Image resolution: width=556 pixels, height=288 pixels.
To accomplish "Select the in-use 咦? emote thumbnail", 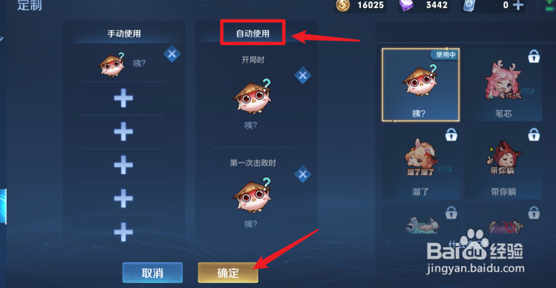I will coord(421,85).
